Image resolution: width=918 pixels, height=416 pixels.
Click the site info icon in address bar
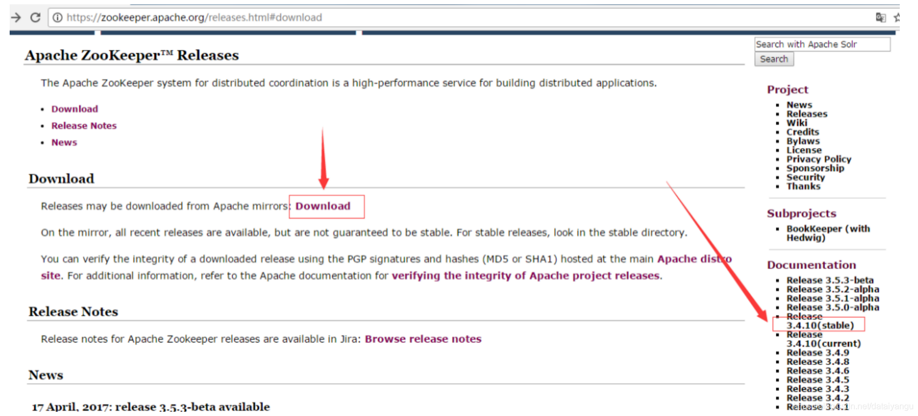[x=57, y=18]
